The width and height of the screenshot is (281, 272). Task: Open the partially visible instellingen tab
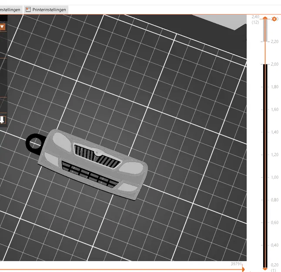point(11,10)
